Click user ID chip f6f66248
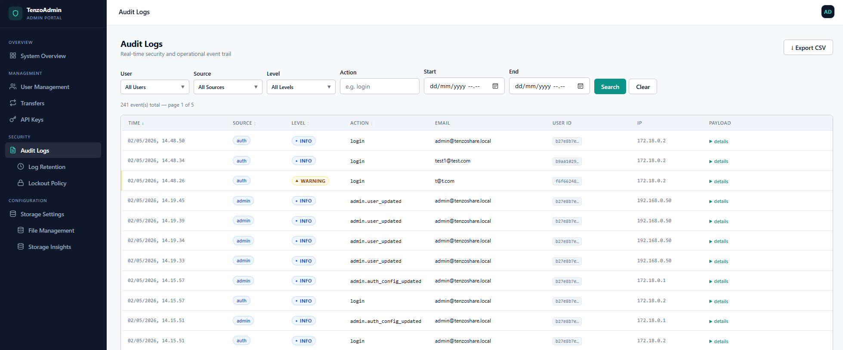Screen dimensions: 843x350 pos(567,181)
